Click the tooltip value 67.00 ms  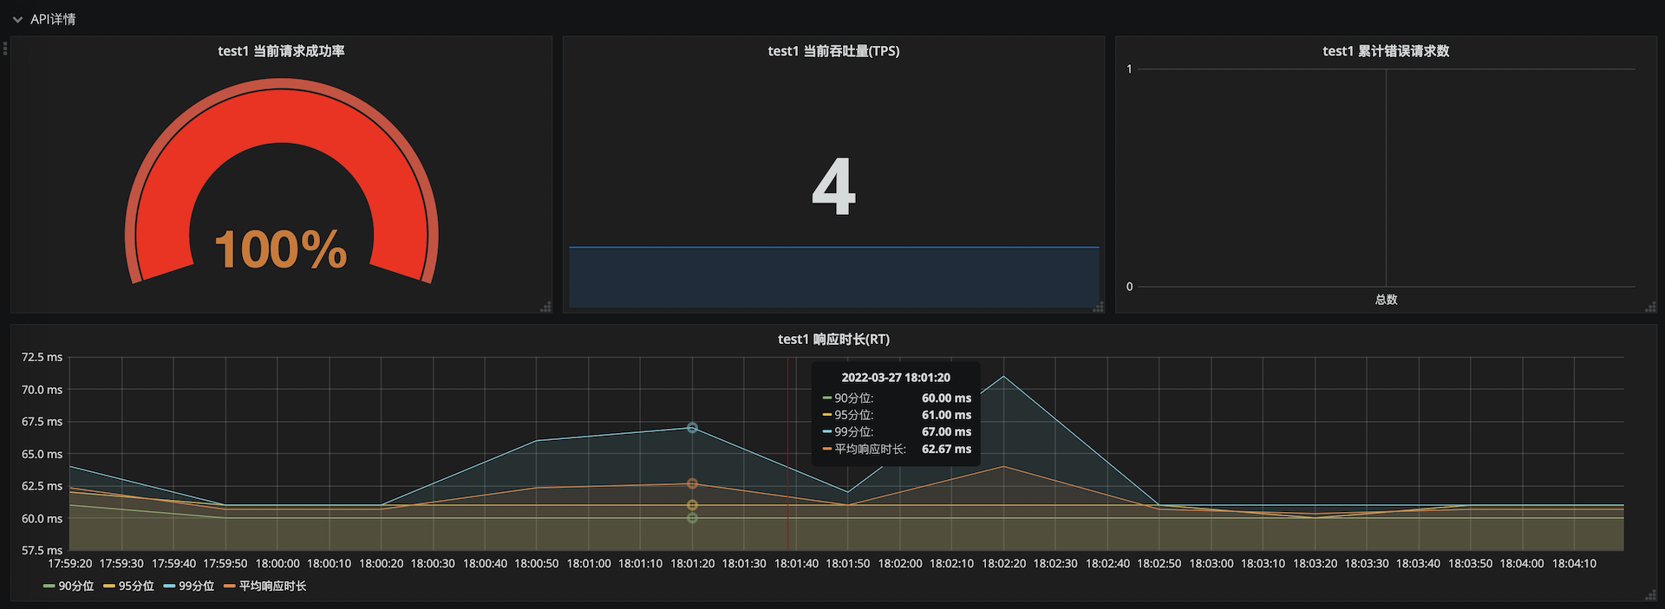coord(946,432)
